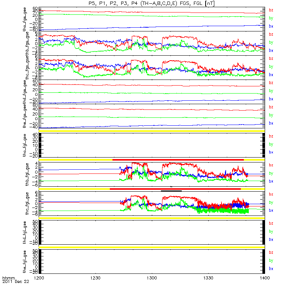Click red status bar above thc_fgl_gse panel
This screenshot has width=284, height=303.
(x=175, y=189)
